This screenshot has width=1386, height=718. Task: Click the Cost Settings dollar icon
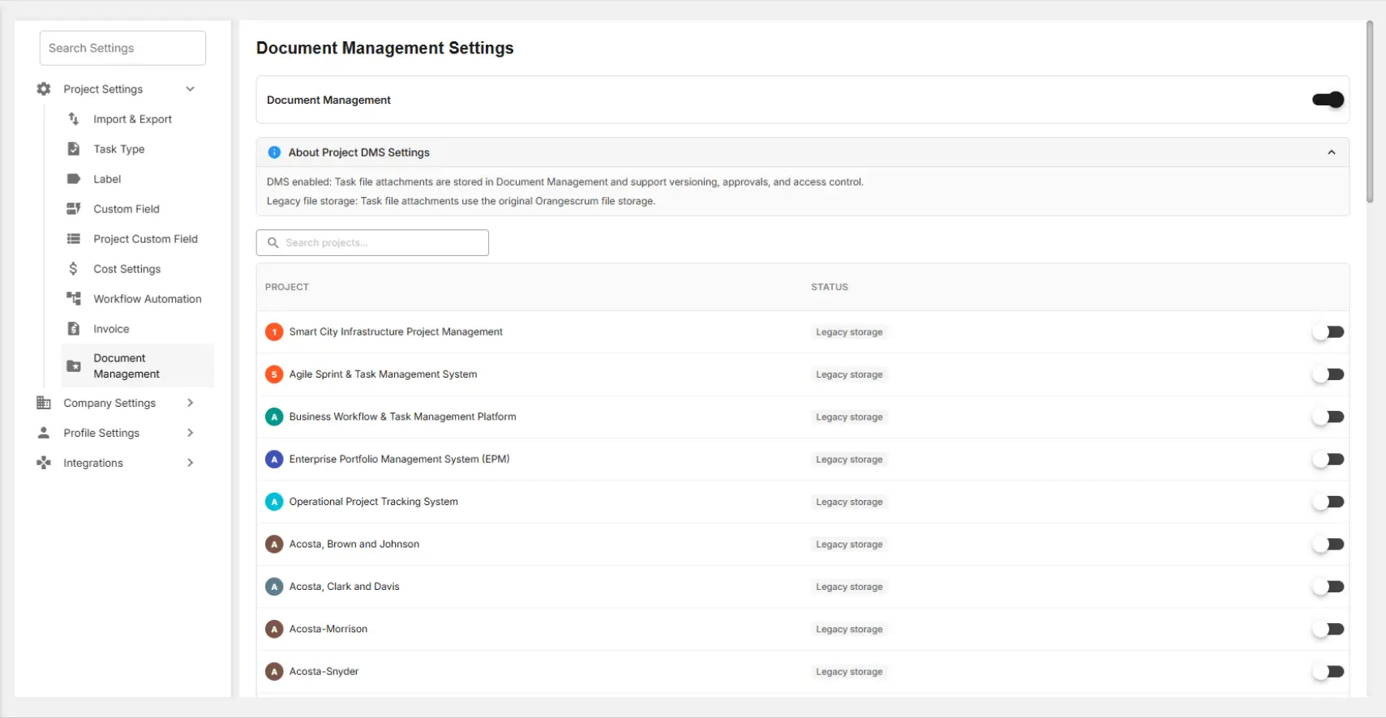coord(74,269)
